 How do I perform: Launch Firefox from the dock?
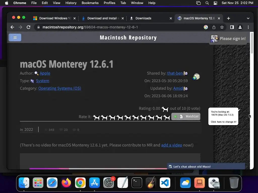click(66, 183)
